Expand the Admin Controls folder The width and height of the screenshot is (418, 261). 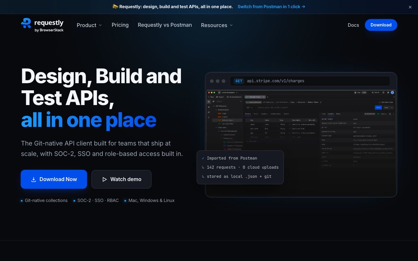pyautogui.click(x=221, y=135)
